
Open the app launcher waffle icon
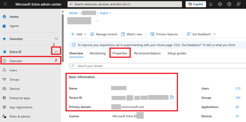tap(5, 4)
